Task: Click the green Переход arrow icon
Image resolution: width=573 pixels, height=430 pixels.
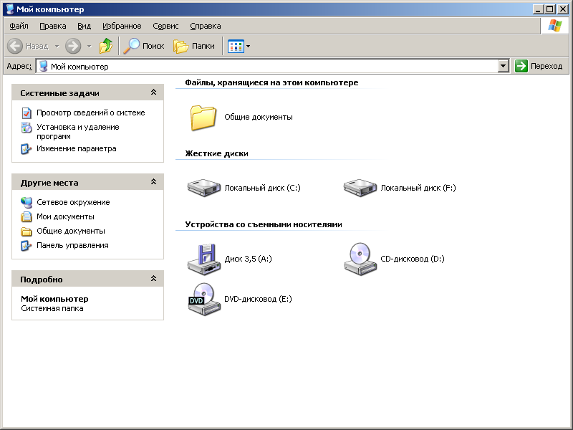Action: tap(521, 66)
